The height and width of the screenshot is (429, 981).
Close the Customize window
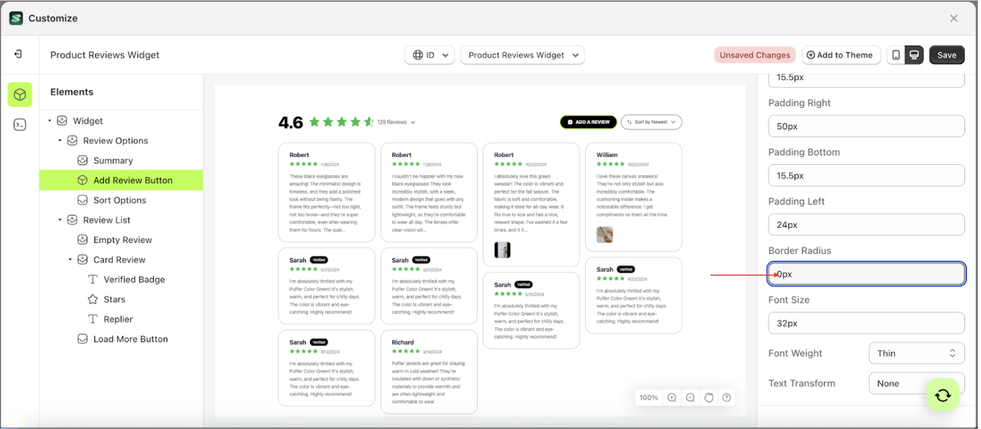click(x=954, y=18)
